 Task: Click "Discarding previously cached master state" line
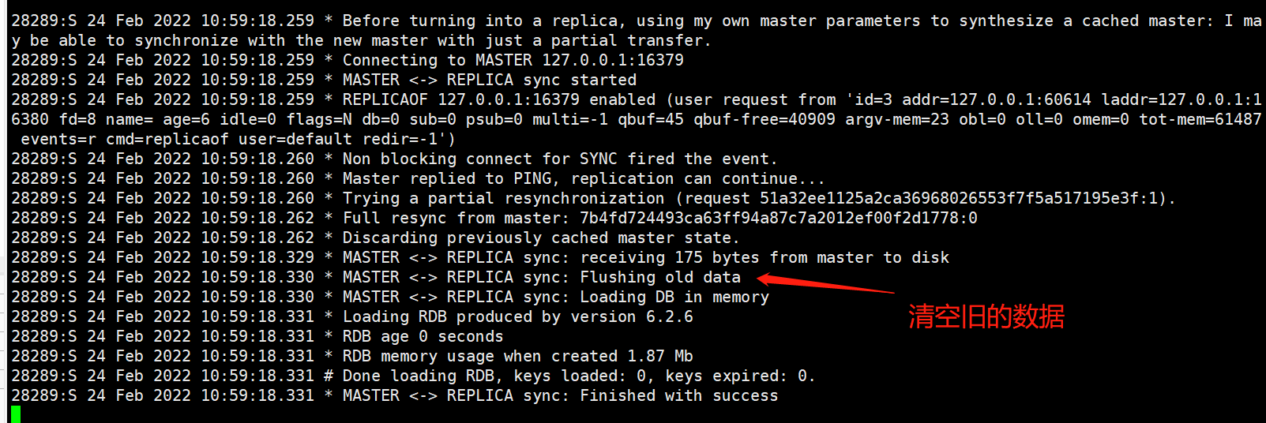(540, 238)
